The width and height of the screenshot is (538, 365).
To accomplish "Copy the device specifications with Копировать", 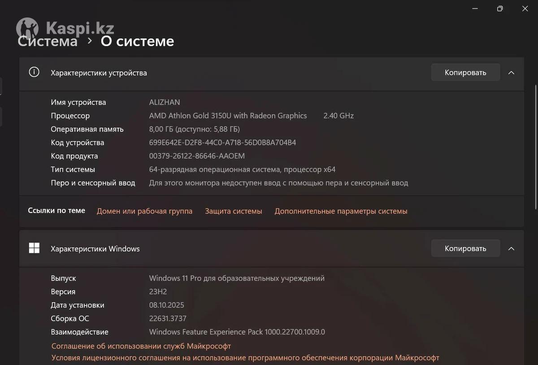I will pos(465,72).
